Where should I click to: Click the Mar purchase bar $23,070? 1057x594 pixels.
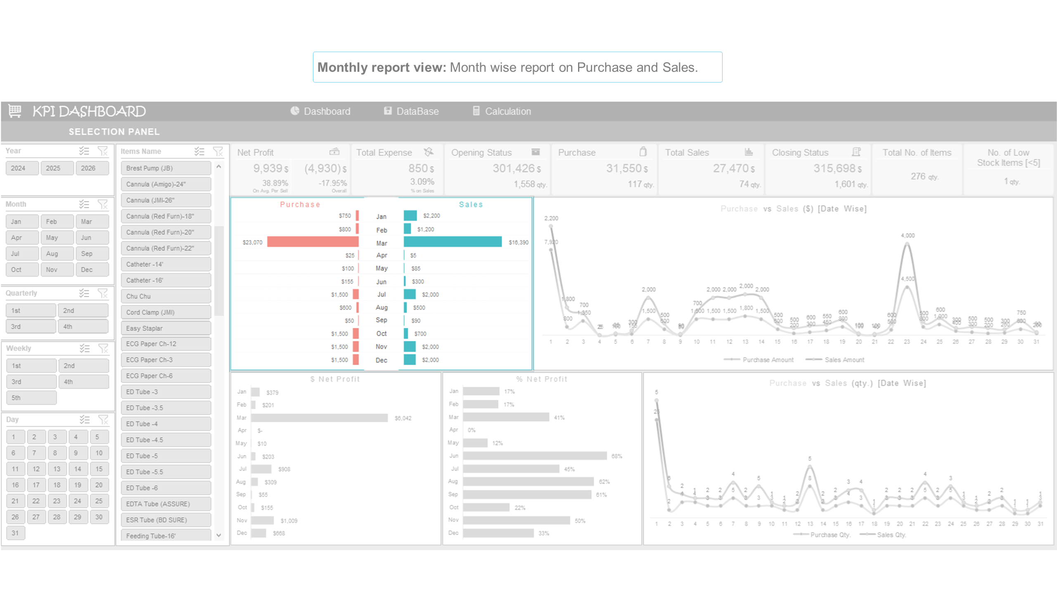[x=313, y=242]
